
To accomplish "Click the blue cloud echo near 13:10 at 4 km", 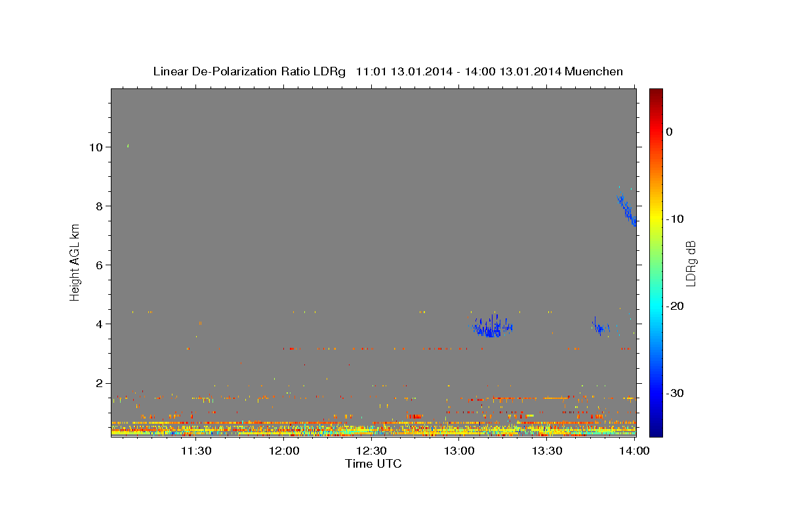I will coord(491,326).
